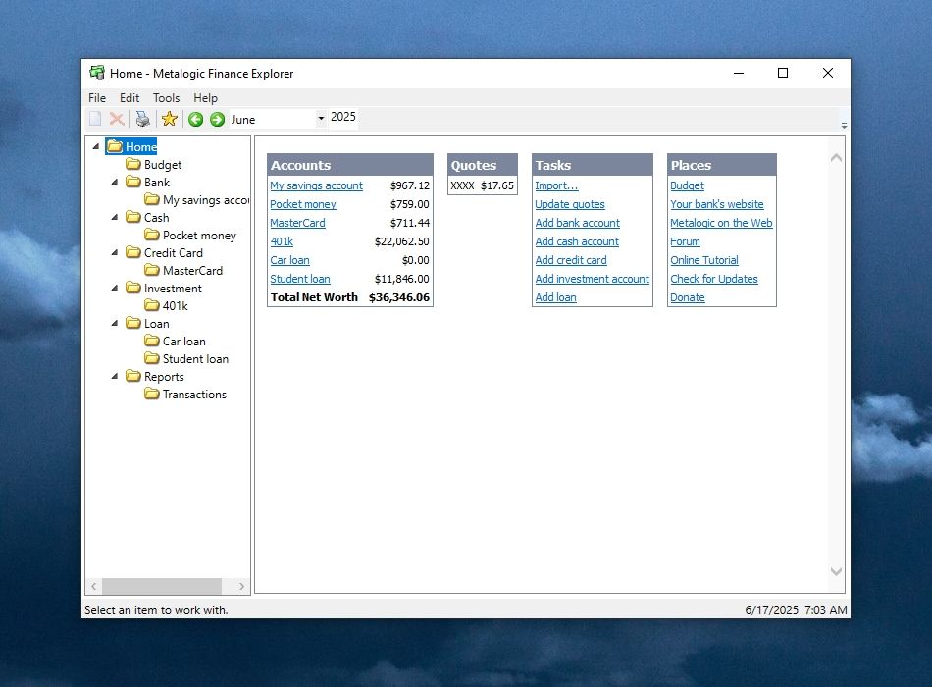Click the Add credit card link

[x=571, y=260]
